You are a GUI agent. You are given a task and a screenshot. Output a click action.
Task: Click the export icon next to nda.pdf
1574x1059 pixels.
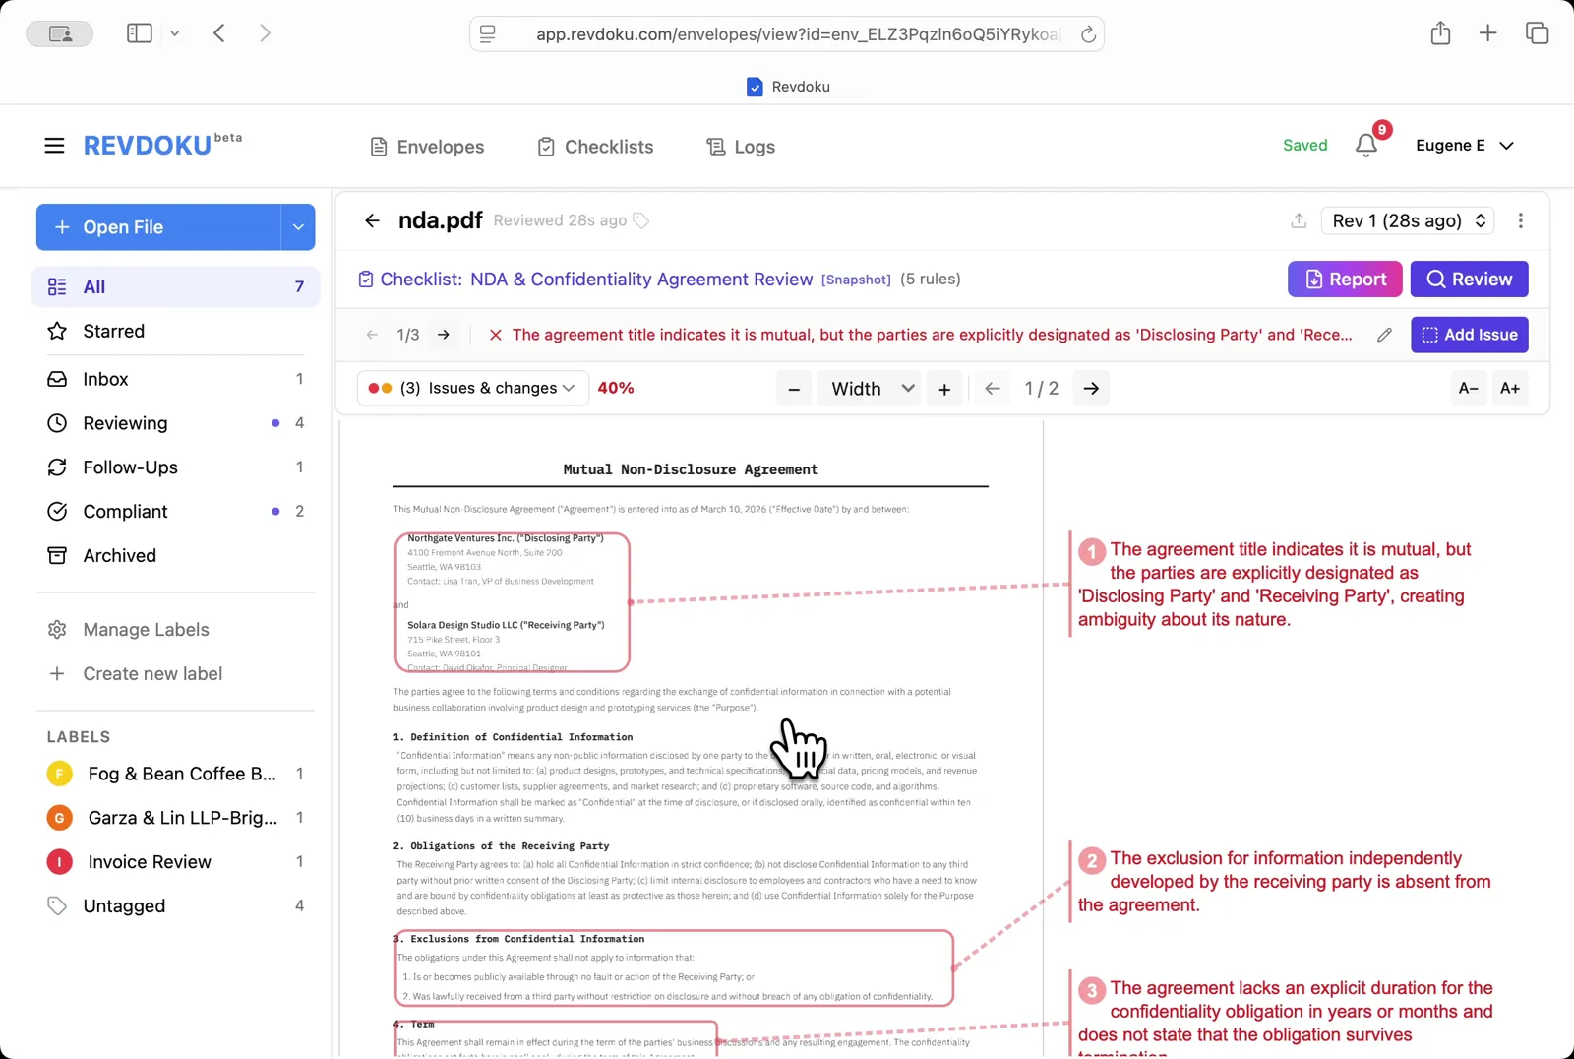point(1299,220)
